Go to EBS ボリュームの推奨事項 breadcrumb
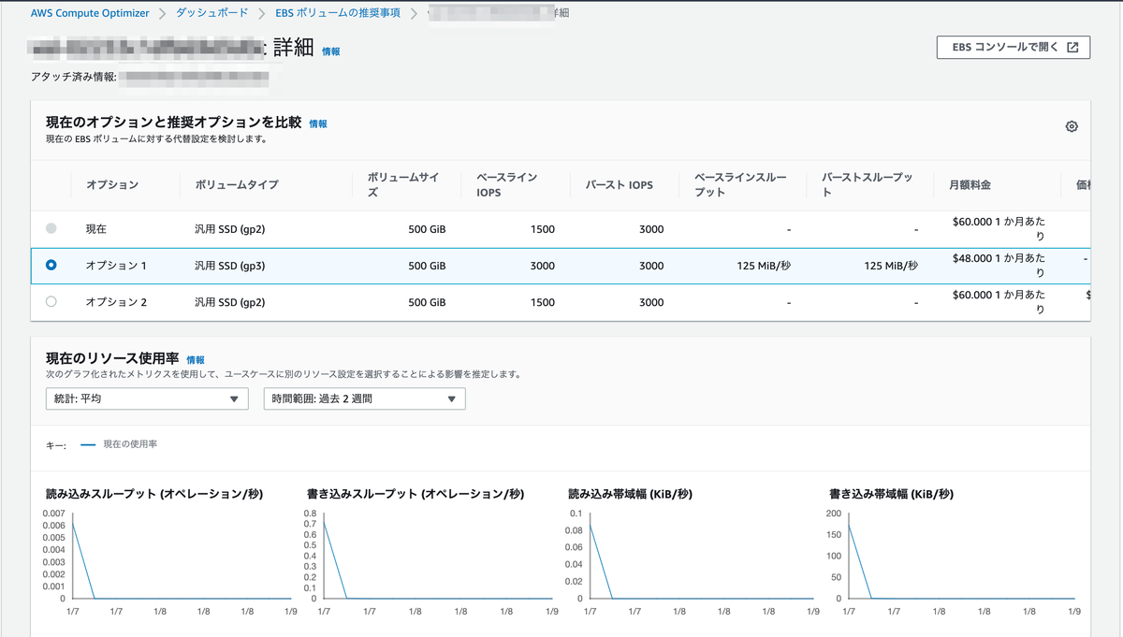The width and height of the screenshot is (1123, 637). tap(338, 13)
